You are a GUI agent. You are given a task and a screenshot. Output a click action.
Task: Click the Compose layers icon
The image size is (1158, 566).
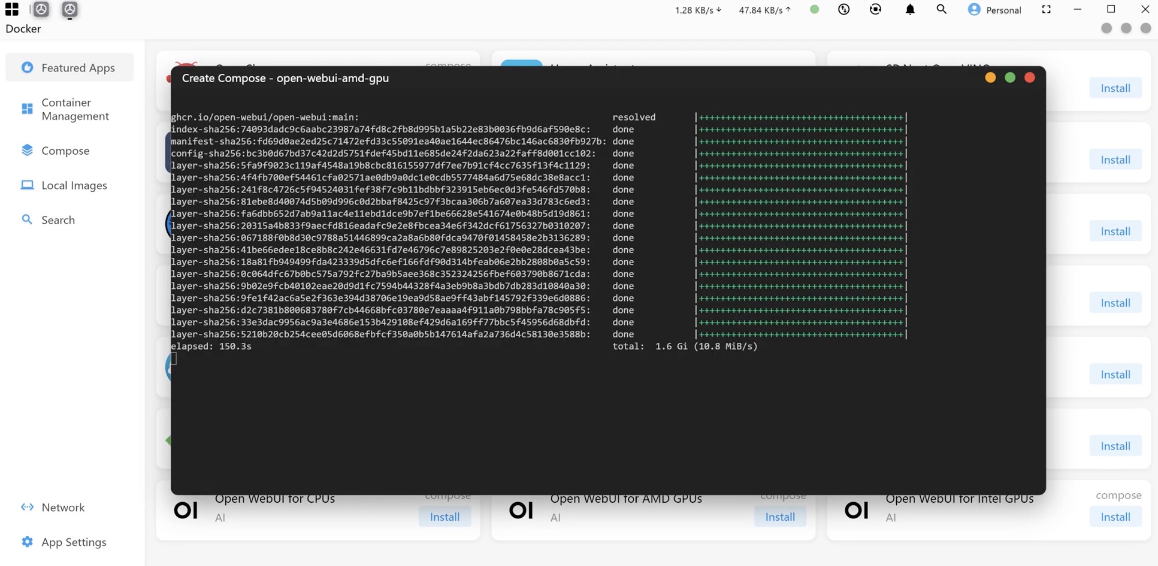(x=27, y=150)
